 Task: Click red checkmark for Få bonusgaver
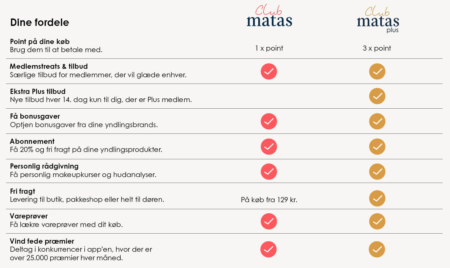click(x=269, y=121)
